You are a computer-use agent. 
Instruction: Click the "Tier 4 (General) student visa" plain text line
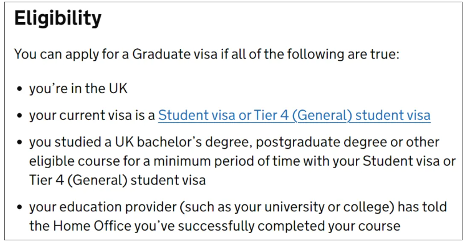pyautogui.click(x=117, y=180)
